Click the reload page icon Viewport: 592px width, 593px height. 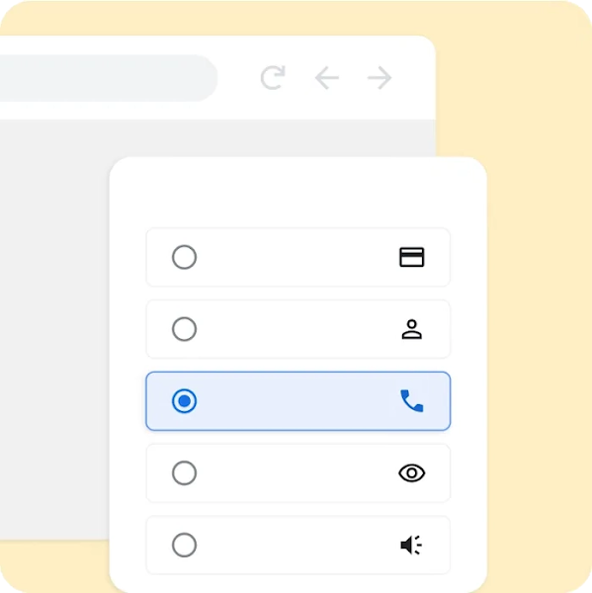pos(273,78)
